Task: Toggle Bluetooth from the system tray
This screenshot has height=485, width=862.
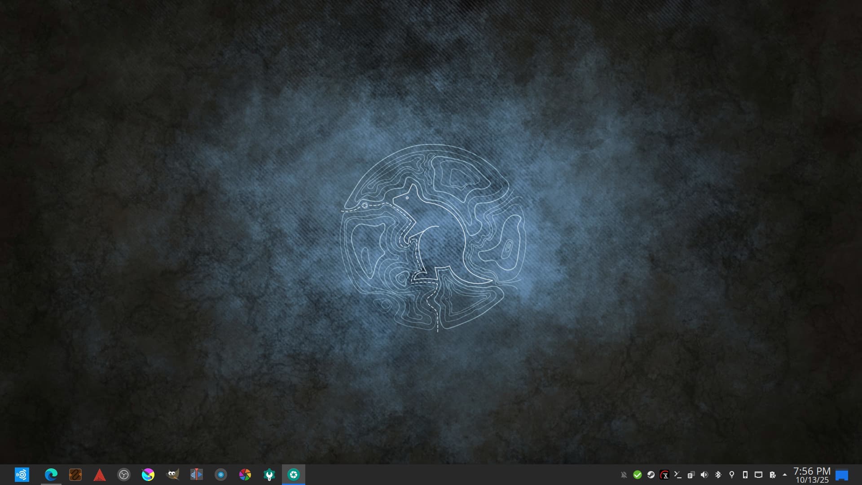Action: (718, 475)
